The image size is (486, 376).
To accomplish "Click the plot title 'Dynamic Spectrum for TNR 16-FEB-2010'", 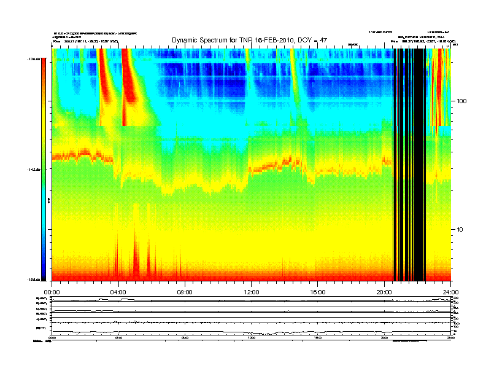I will click(x=250, y=40).
